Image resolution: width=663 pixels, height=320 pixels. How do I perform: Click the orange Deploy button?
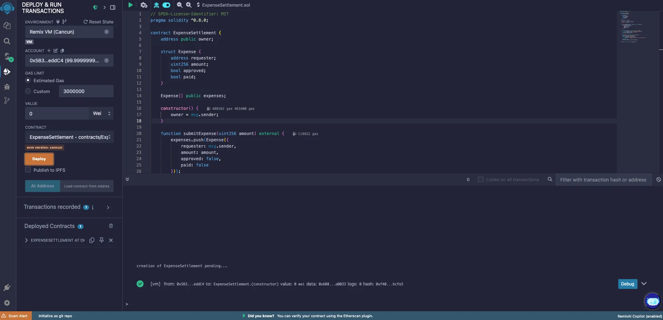(39, 159)
